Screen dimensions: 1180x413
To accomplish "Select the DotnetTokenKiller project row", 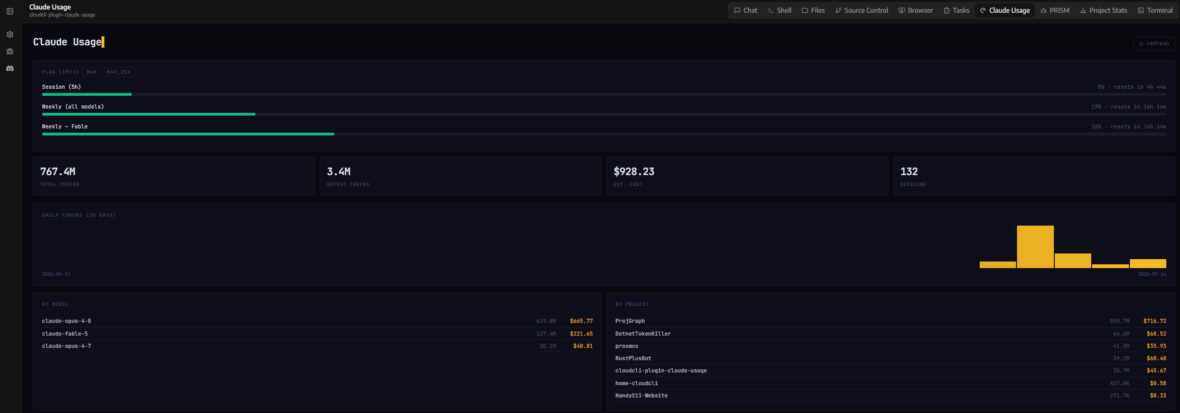I will pyautogui.click(x=891, y=334).
